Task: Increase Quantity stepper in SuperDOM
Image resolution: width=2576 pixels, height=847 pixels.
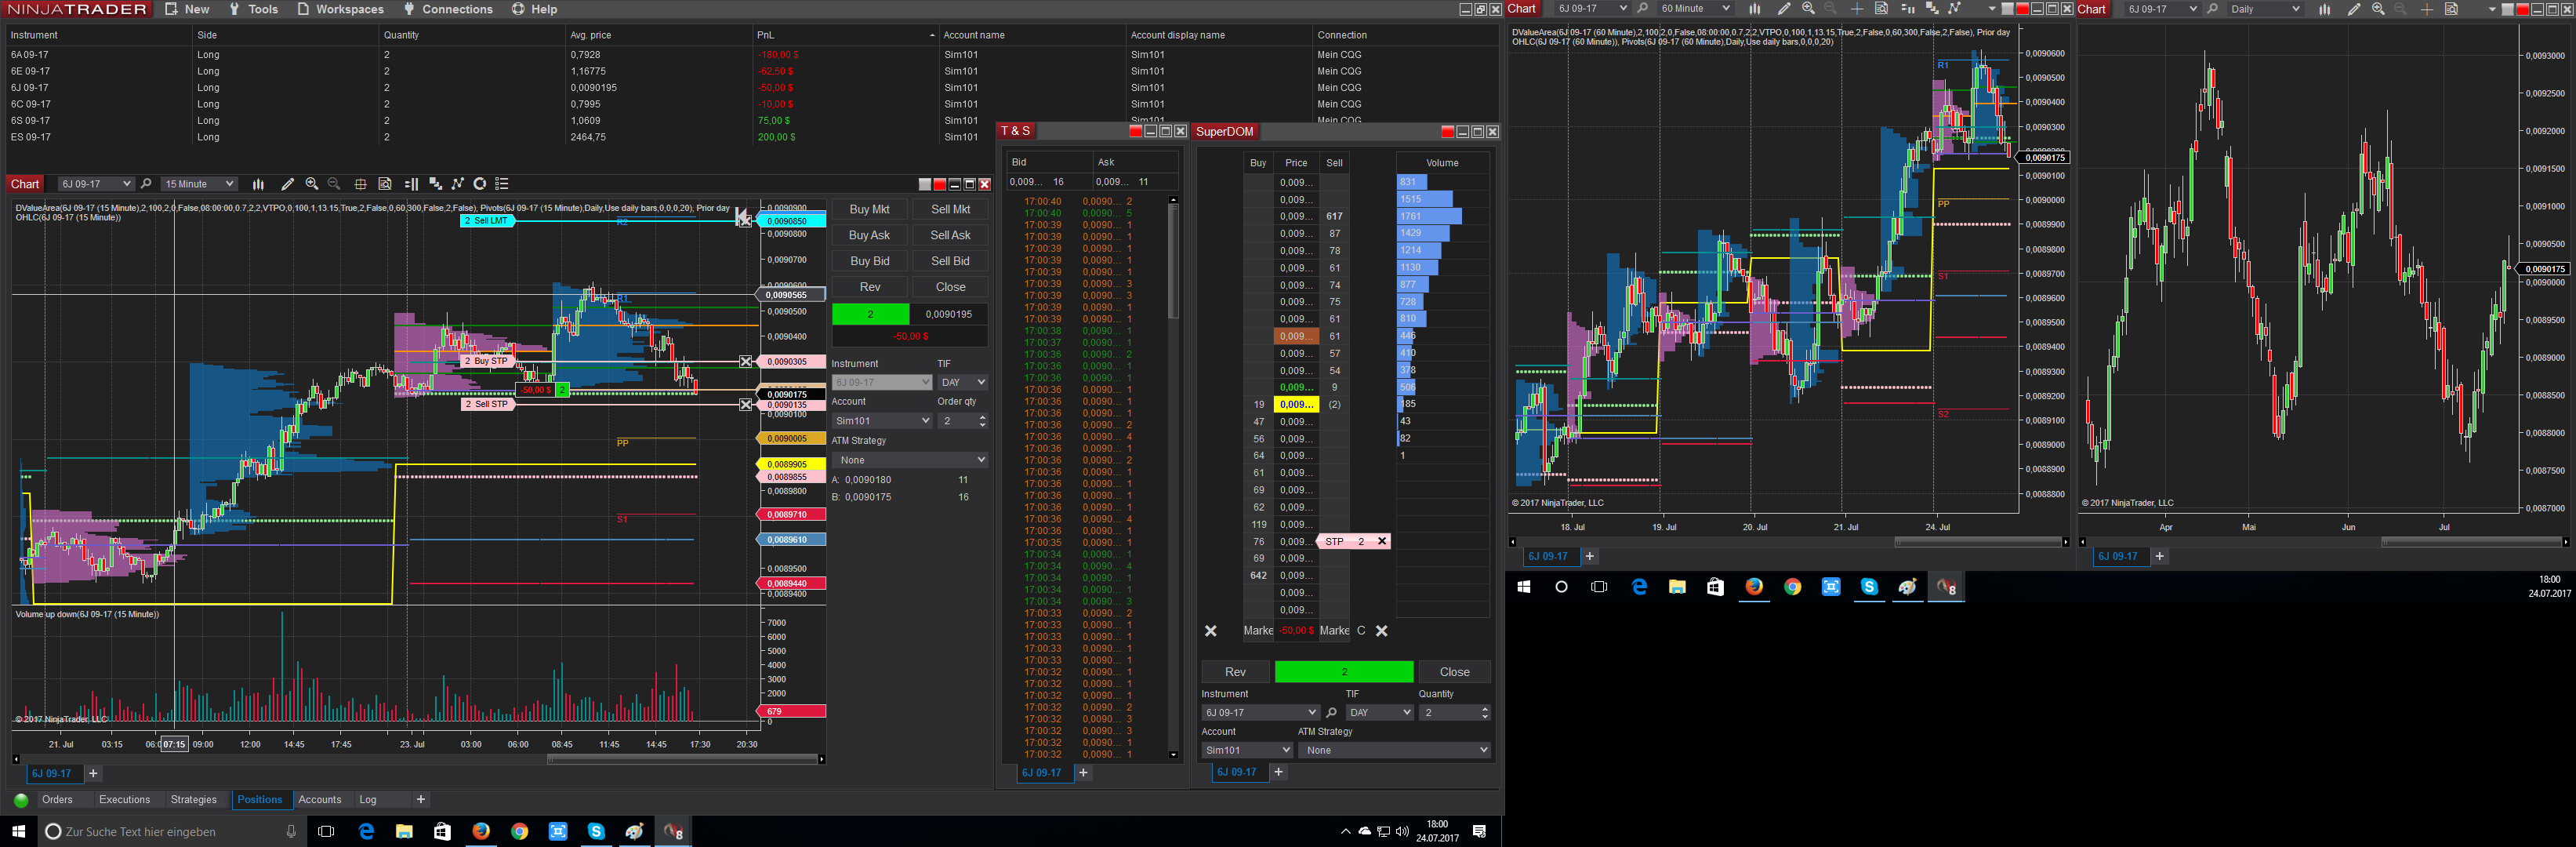Action: tap(1484, 709)
